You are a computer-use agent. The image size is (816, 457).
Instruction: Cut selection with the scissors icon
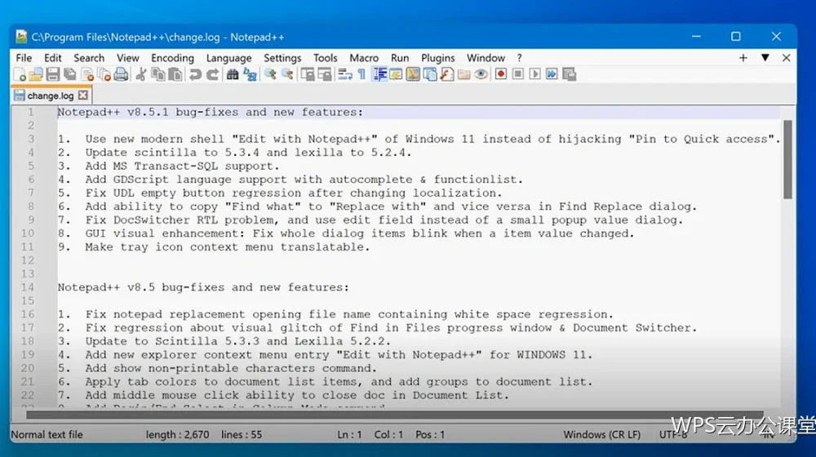140,74
